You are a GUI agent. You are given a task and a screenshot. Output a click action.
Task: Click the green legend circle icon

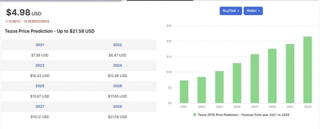(x=195, y=115)
